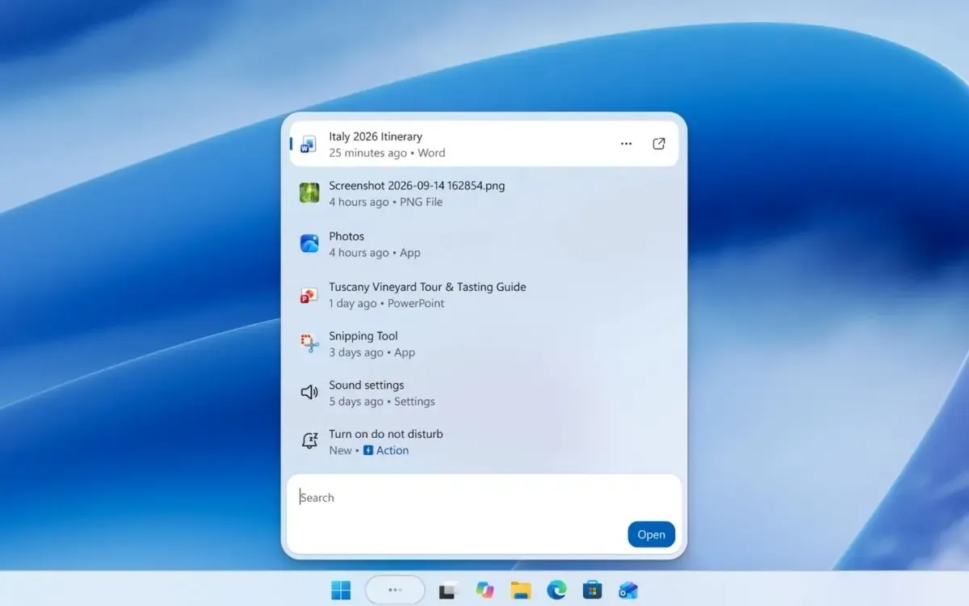Click the Photos app icon in the results
The image size is (969, 606).
(x=309, y=243)
